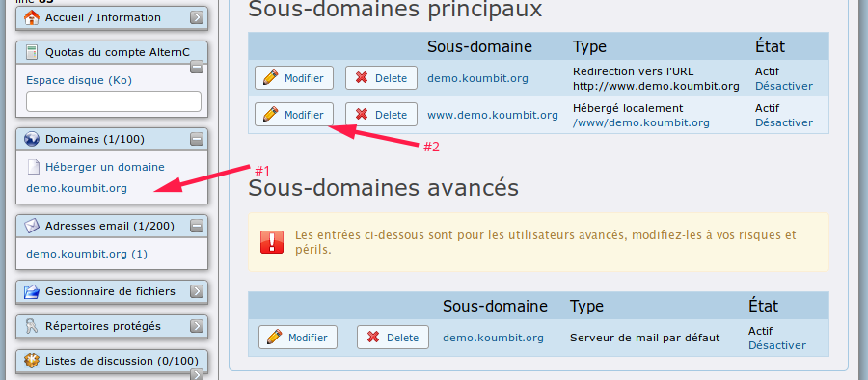Expand the Répertoires protégés arrow
868x380 pixels.
tap(197, 326)
